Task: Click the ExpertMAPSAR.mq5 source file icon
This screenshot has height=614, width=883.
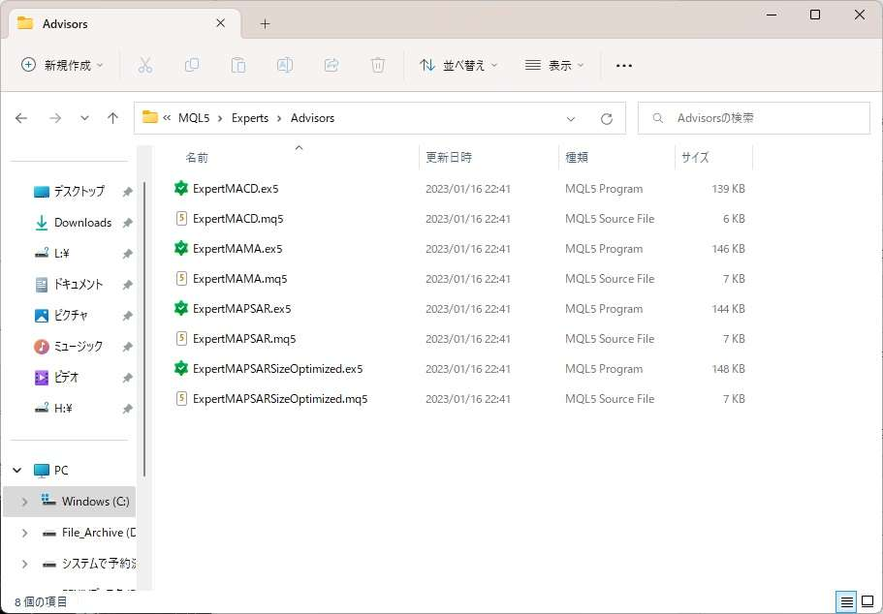Action: 180,339
